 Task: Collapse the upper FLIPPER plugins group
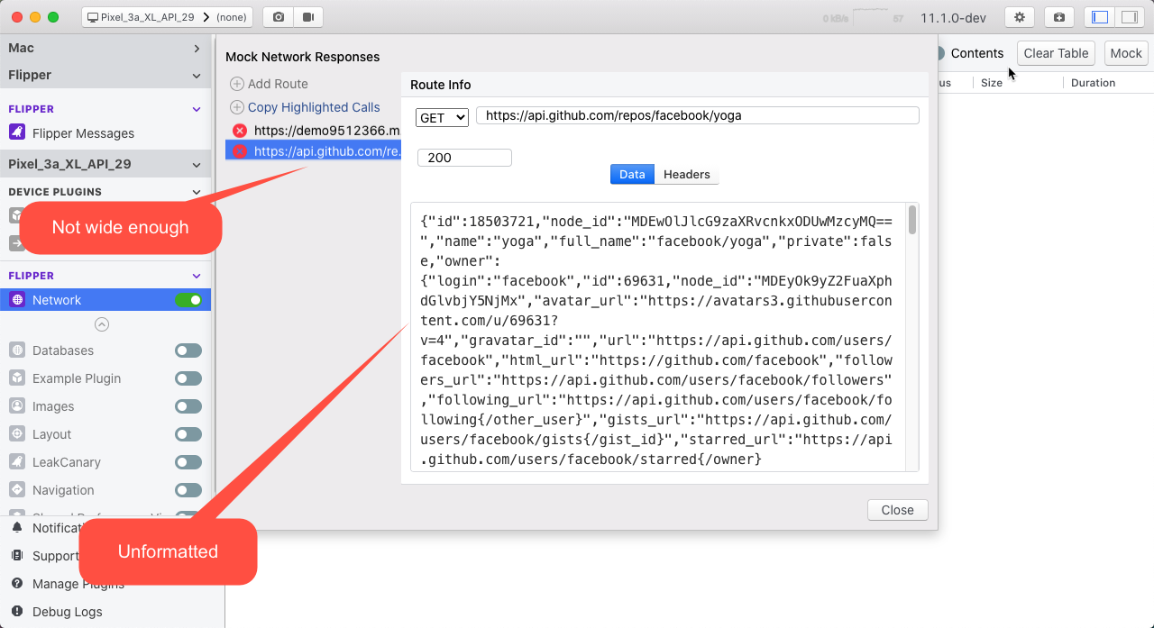coord(197,109)
